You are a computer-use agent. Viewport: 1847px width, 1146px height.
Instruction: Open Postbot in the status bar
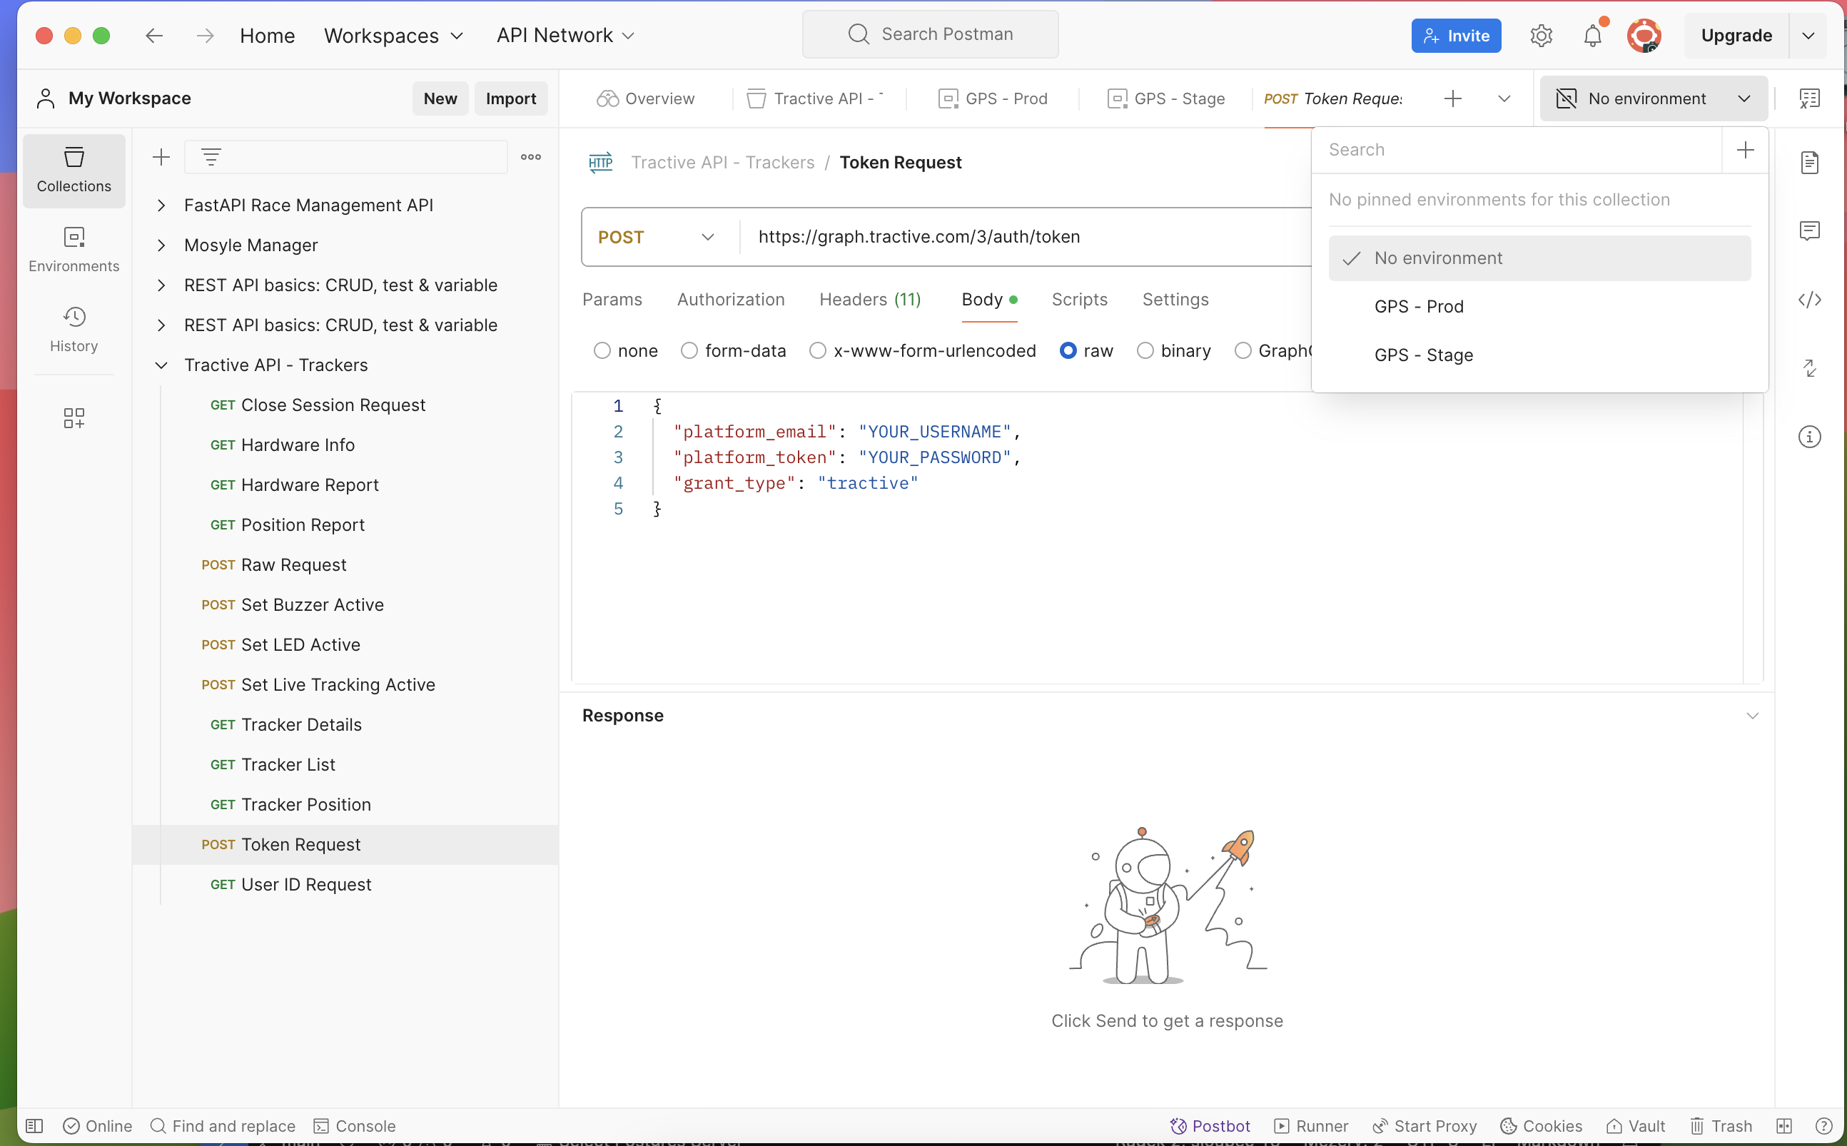pyautogui.click(x=1210, y=1125)
